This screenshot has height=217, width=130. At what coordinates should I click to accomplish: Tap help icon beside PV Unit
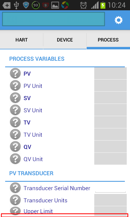click(x=15, y=86)
